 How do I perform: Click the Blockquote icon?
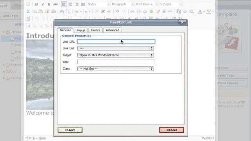(109, 11)
